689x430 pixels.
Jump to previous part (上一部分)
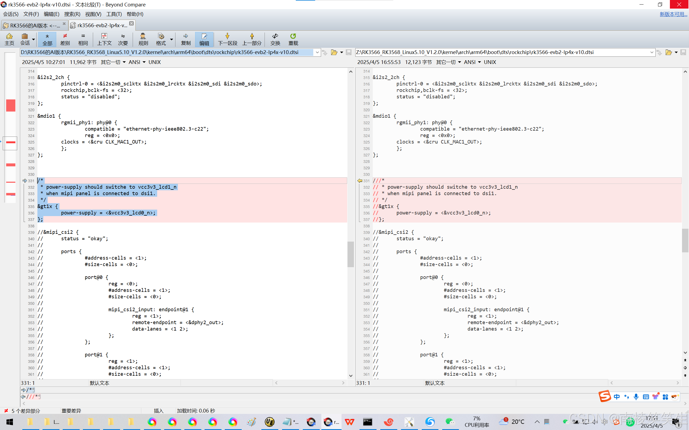252,39
